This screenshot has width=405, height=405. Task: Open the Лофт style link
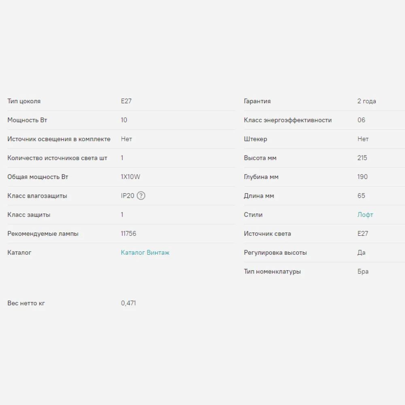365,215
